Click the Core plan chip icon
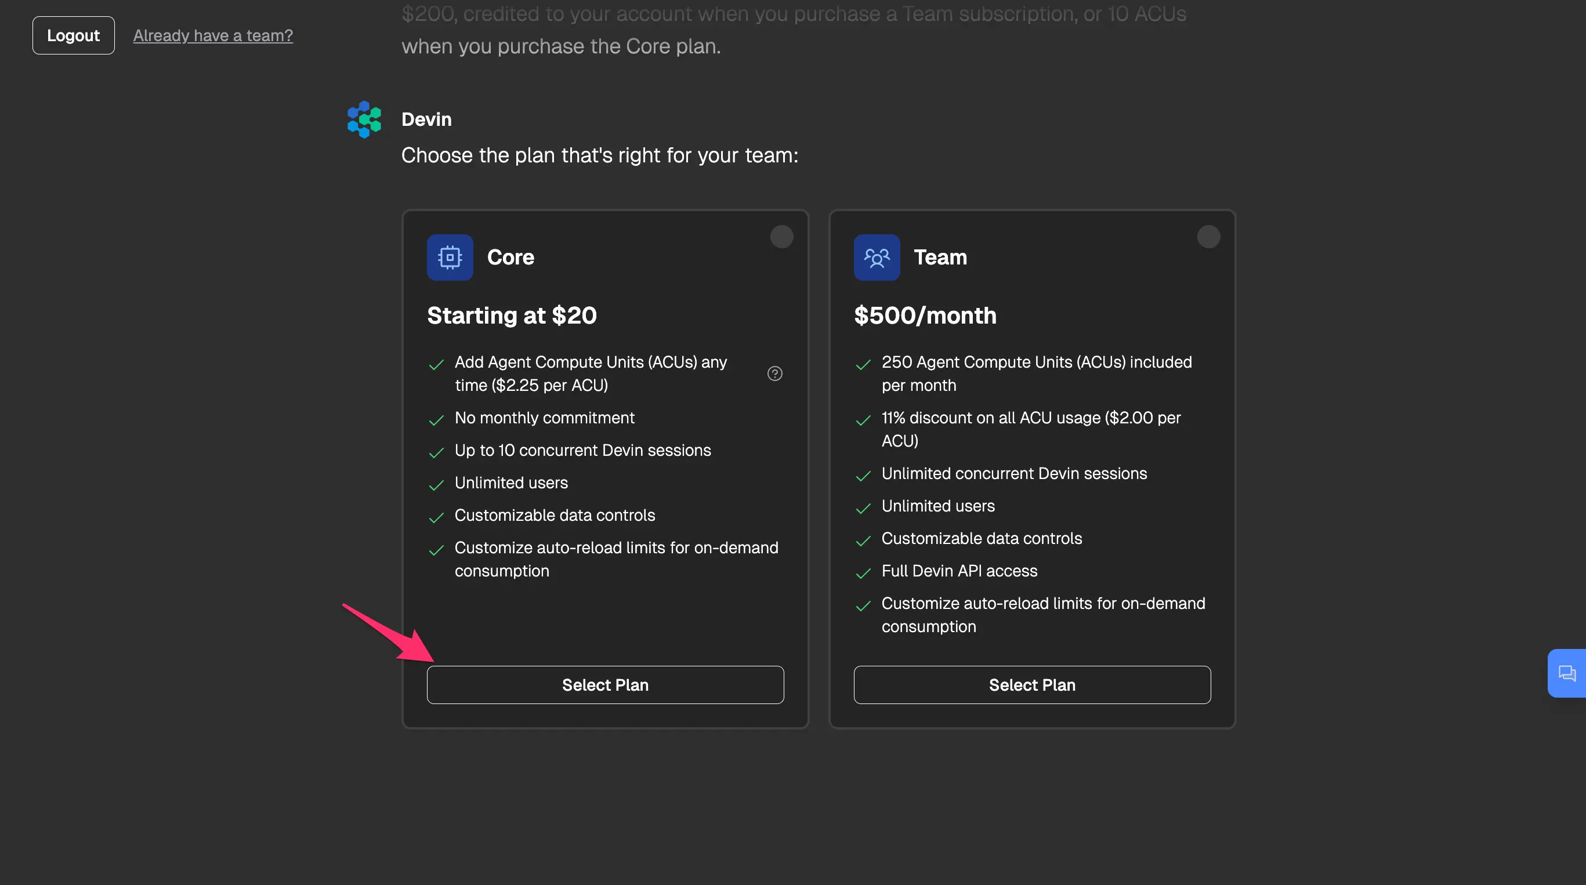 (x=450, y=257)
